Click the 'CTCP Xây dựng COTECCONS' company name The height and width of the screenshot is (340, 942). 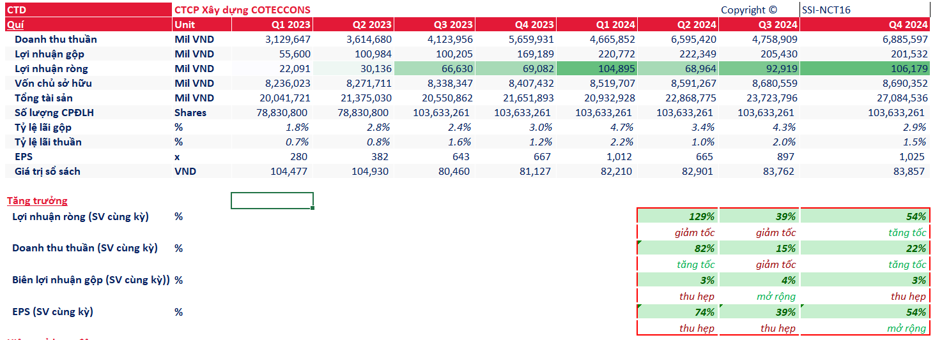[242, 10]
